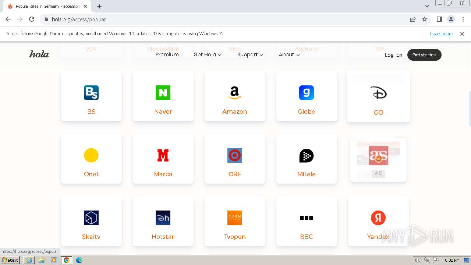The width and height of the screenshot is (471, 265).
Task: Open the Chrome taskbar icon
Action: pos(67,260)
